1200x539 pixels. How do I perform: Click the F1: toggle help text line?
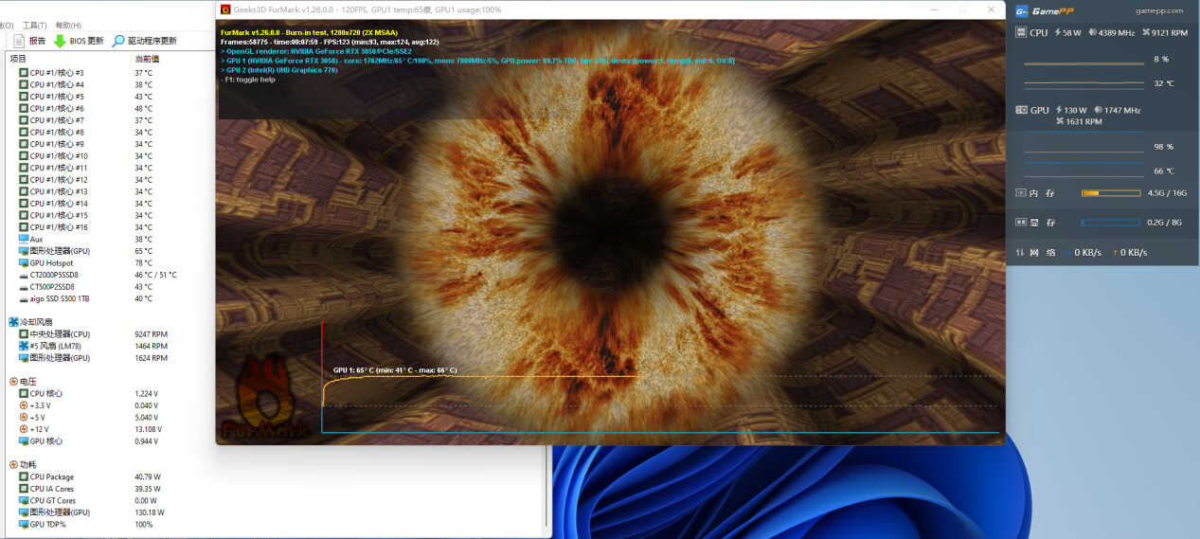tap(248, 80)
